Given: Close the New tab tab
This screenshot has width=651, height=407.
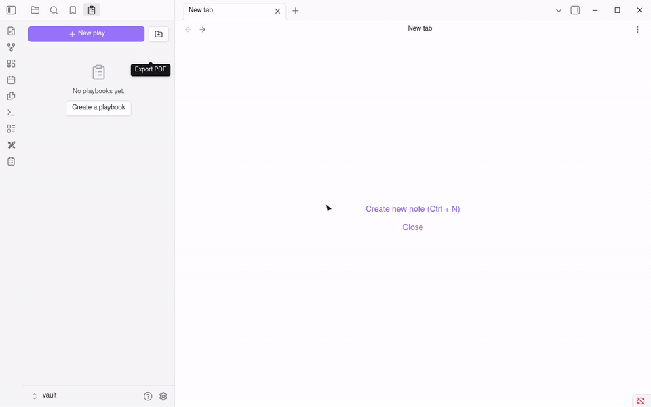Looking at the screenshot, I should [278, 12].
